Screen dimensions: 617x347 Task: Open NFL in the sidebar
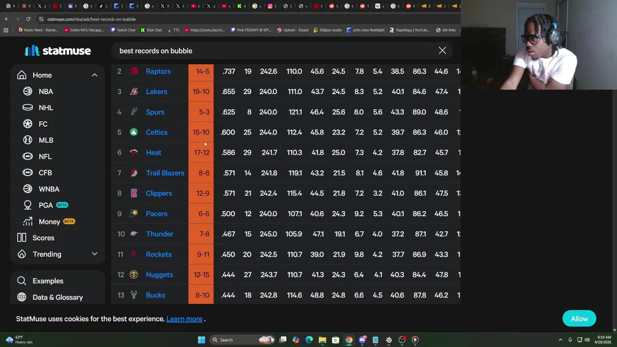45,157
